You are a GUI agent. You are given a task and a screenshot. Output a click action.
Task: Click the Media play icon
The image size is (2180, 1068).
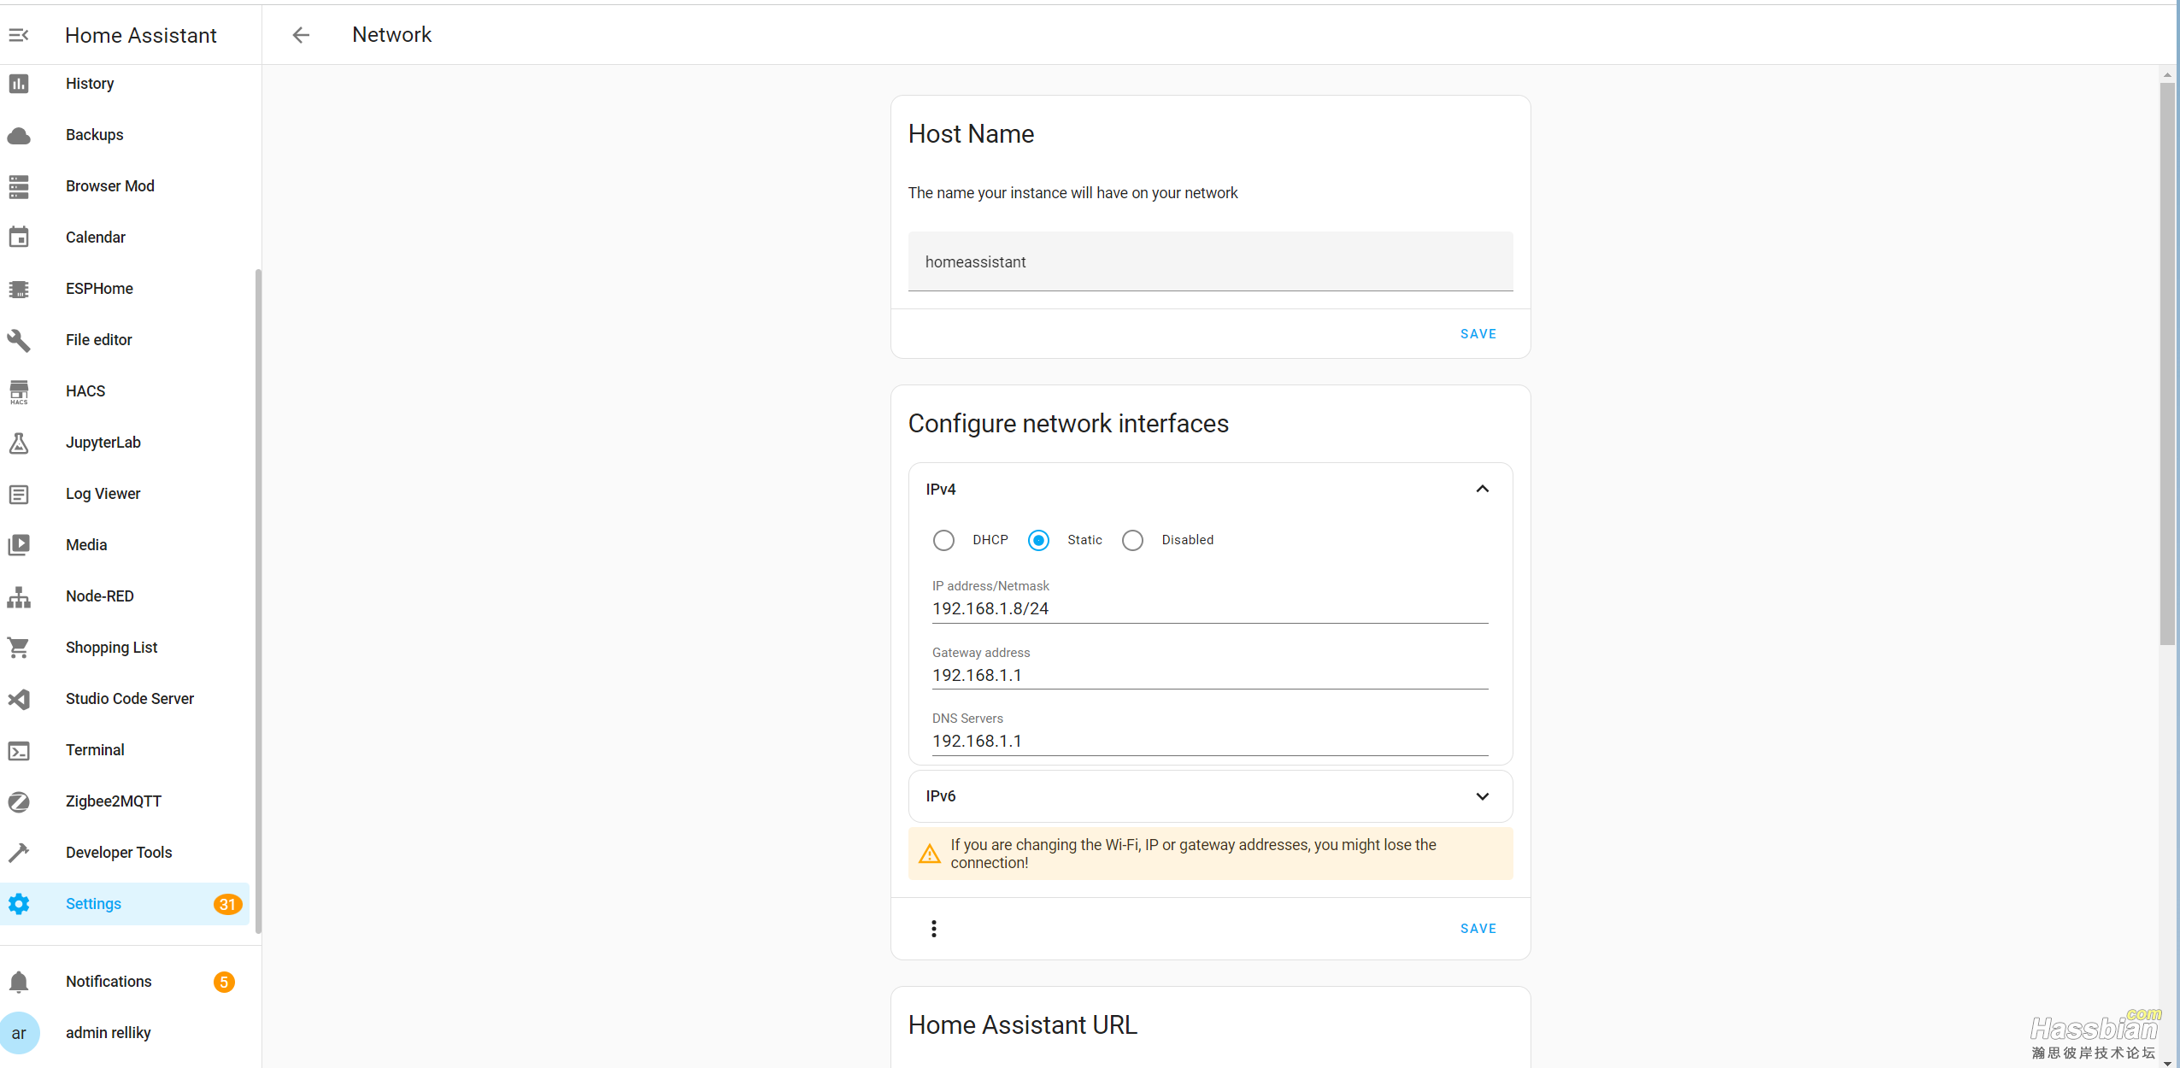[19, 545]
